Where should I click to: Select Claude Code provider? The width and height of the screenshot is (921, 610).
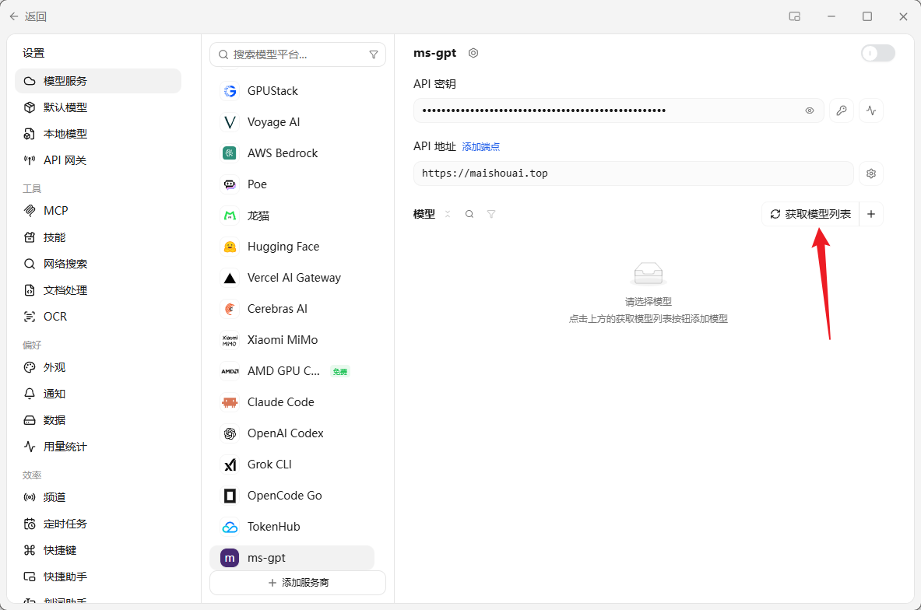292,402
